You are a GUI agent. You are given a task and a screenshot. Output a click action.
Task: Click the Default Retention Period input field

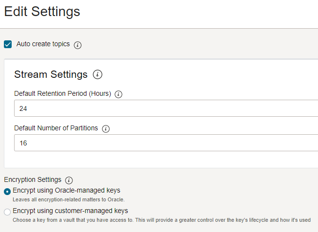tap(165, 108)
